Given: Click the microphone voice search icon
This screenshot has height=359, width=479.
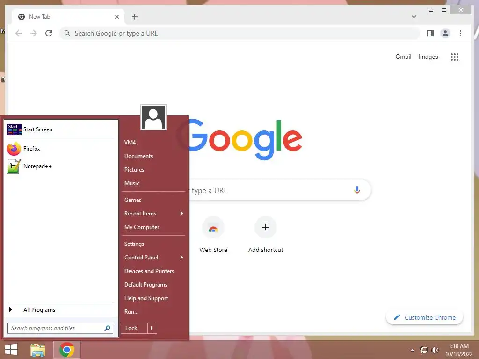Looking at the screenshot, I should point(357,190).
